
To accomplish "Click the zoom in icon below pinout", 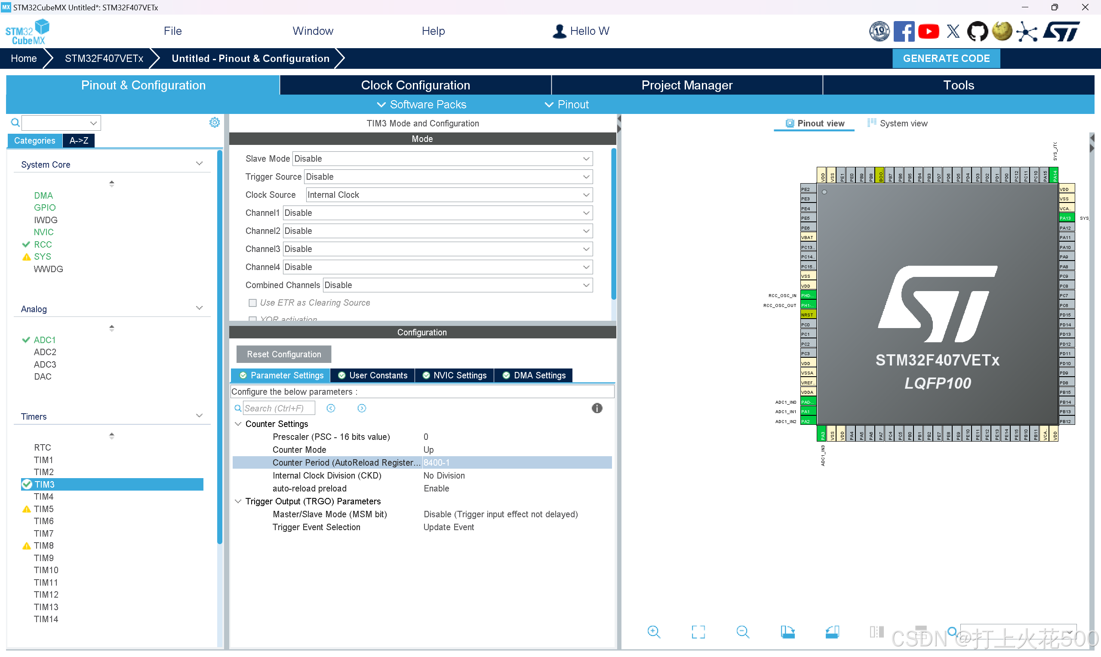I will 653,632.
